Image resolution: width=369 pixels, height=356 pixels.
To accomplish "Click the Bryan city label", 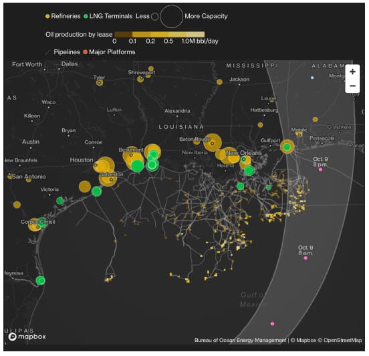I will (x=68, y=130).
